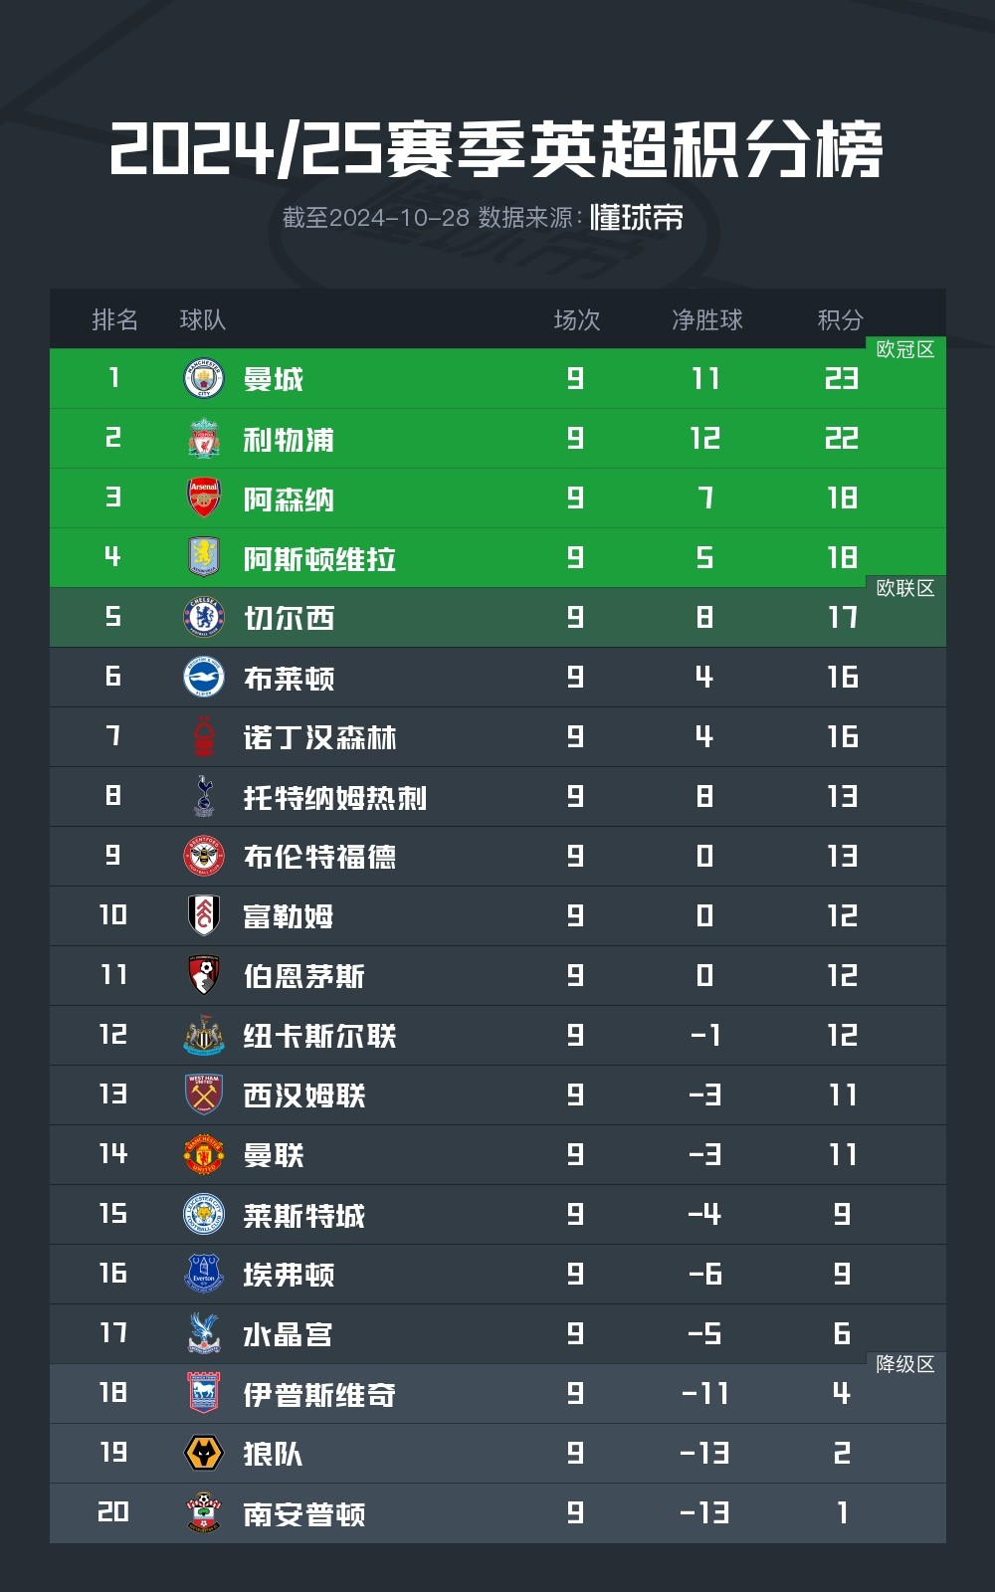Click the 懂球帝 data source name
This screenshot has width=995, height=1592.
pyautogui.click(x=637, y=217)
